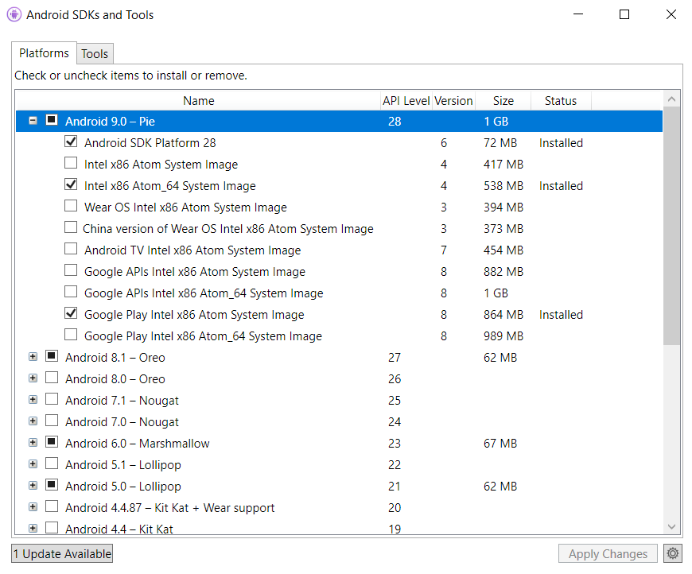The width and height of the screenshot is (692, 574).
Task: Click the Size column header
Action: 503,101
